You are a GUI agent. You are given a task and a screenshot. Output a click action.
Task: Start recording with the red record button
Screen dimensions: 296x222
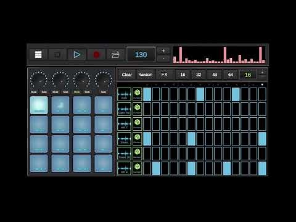coord(96,55)
